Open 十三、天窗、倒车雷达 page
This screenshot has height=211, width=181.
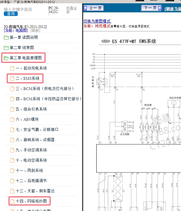click(x=35, y=191)
